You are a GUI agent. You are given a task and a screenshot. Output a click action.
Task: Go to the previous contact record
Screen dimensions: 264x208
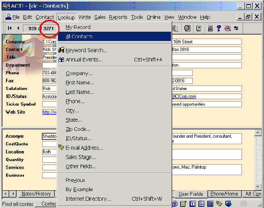(18, 28)
